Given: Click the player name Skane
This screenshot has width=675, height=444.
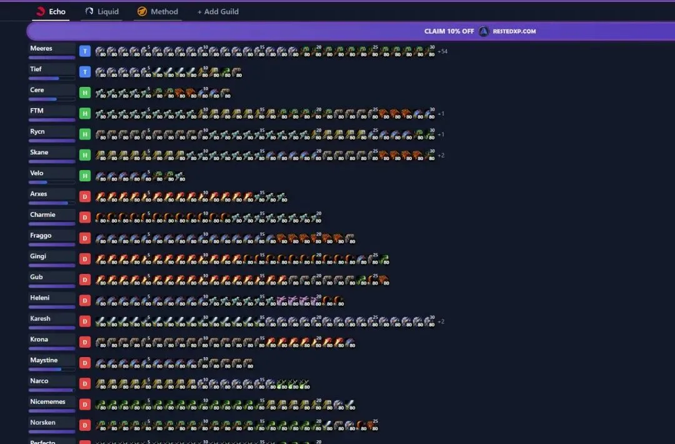Looking at the screenshot, I should 39,152.
